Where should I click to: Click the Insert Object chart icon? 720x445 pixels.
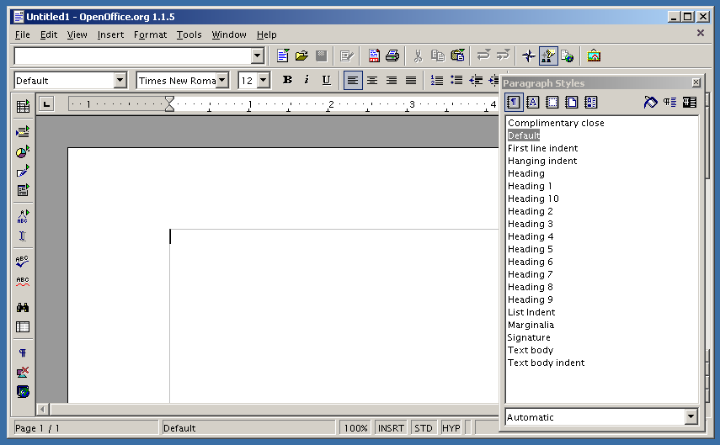click(23, 152)
